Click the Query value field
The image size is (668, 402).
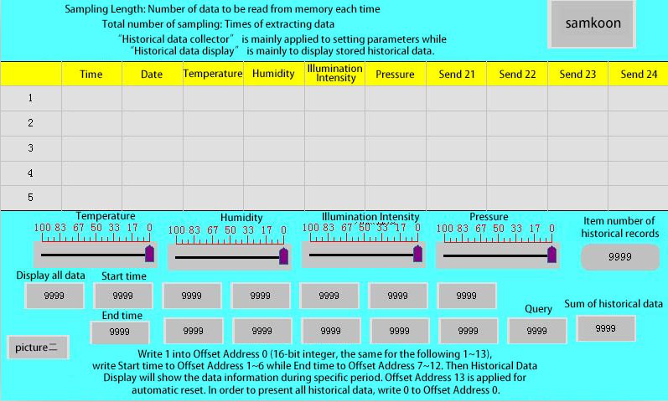[536, 331]
